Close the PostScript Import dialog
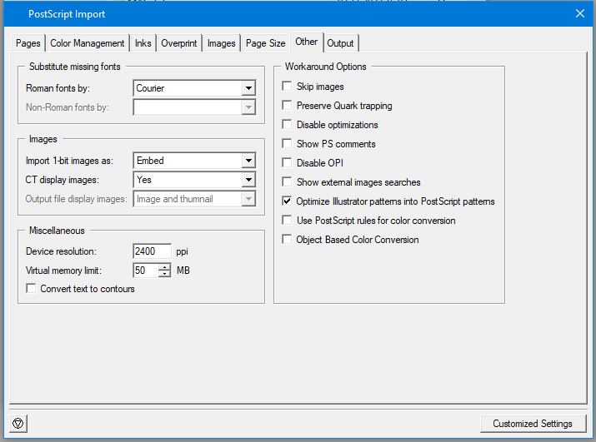The height and width of the screenshot is (442, 596). pos(580,13)
